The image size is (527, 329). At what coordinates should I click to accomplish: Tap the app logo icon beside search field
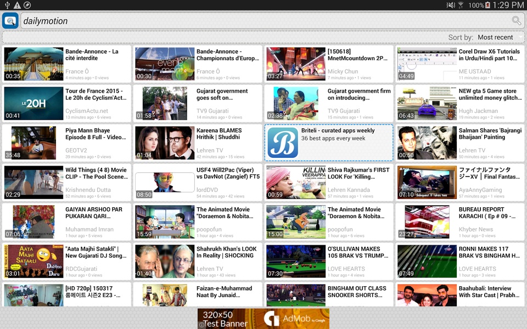(x=10, y=21)
